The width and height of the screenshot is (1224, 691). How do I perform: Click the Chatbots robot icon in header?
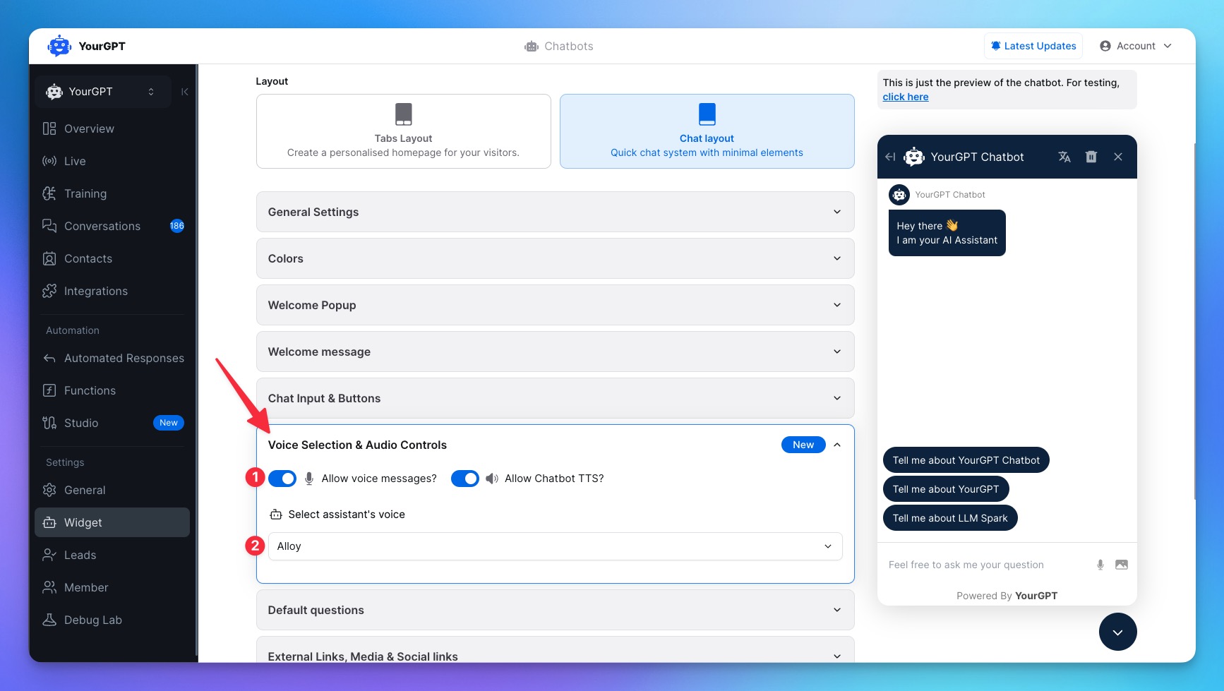[532, 47]
